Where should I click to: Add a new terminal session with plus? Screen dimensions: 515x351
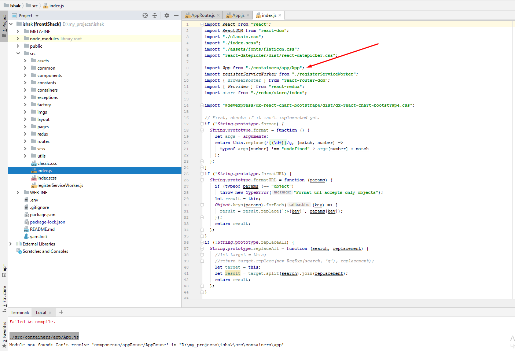(x=61, y=312)
